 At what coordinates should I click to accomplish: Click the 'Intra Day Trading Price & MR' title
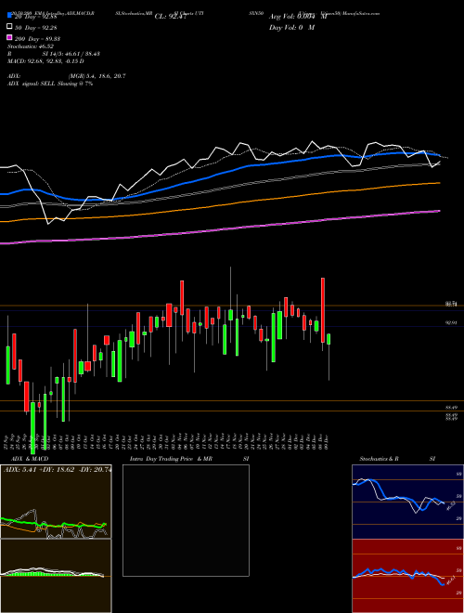[171, 459]
